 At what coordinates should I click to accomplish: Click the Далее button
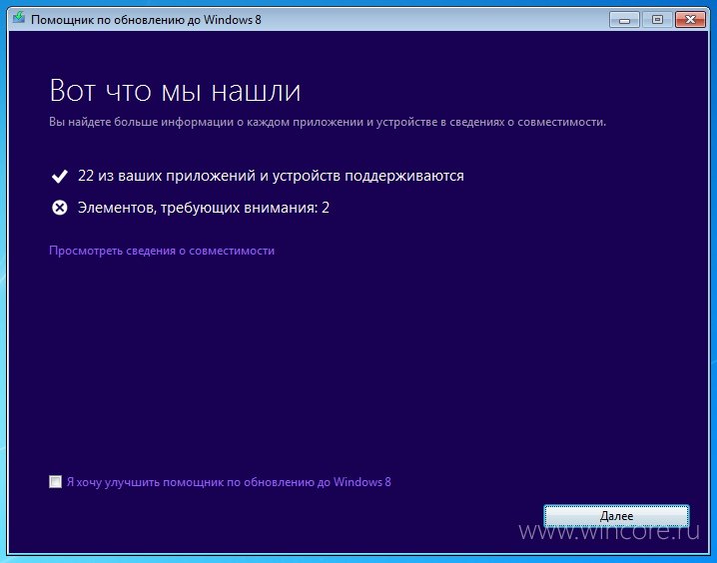[x=616, y=515]
